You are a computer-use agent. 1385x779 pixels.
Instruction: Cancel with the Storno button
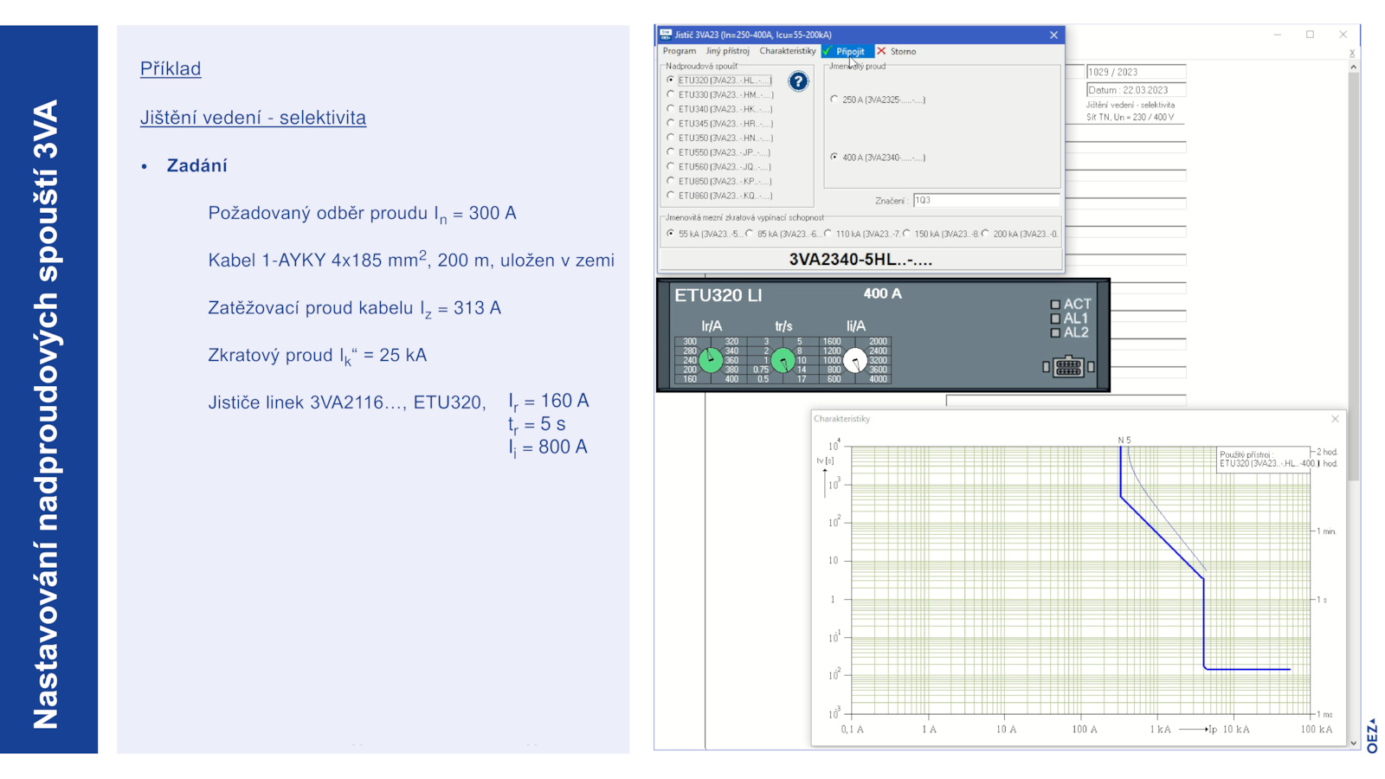pyautogui.click(x=897, y=51)
